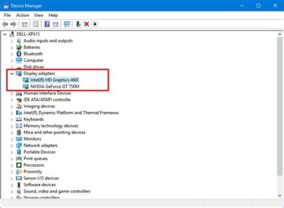Maximize the Device Manager window
The height and width of the screenshot is (208, 284).
pyautogui.click(x=259, y=6)
